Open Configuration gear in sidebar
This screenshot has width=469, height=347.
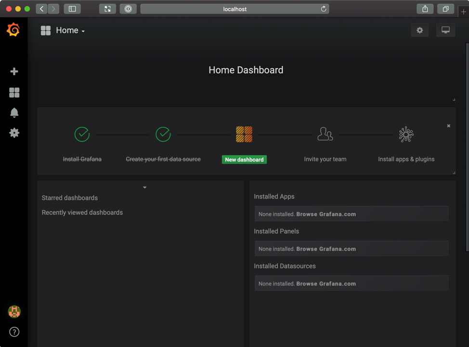[14, 133]
